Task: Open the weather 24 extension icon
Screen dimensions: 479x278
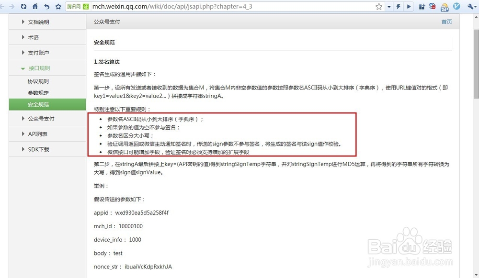Action: pos(445,7)
